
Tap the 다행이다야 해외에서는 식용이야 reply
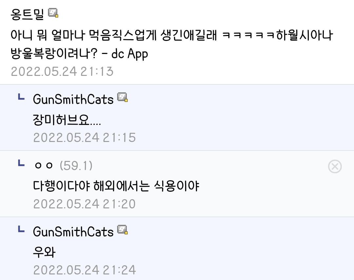point(116,186)
